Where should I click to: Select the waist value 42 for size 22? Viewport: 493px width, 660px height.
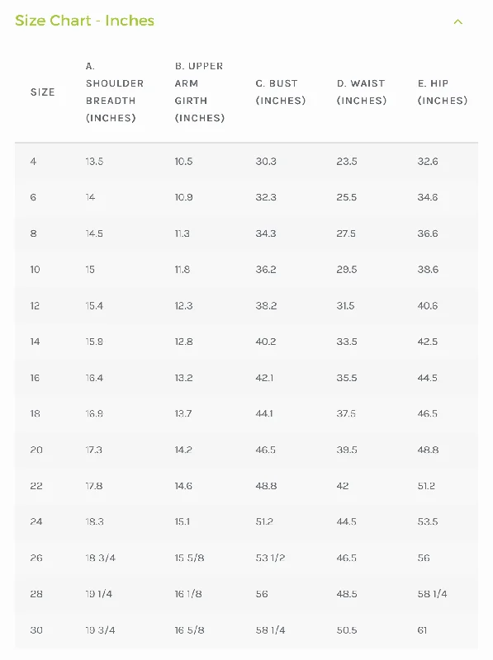tap(343, 486)
